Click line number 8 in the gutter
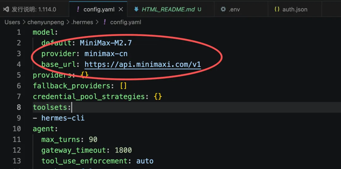341x169 pixels. tap(19, 107)
